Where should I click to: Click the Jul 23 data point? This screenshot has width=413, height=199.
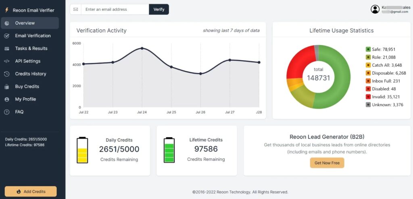click(x=113, y=62)
